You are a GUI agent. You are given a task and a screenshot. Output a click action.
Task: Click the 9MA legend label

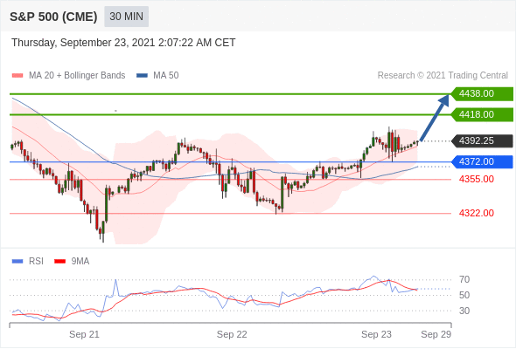click(x=80, y=262)
